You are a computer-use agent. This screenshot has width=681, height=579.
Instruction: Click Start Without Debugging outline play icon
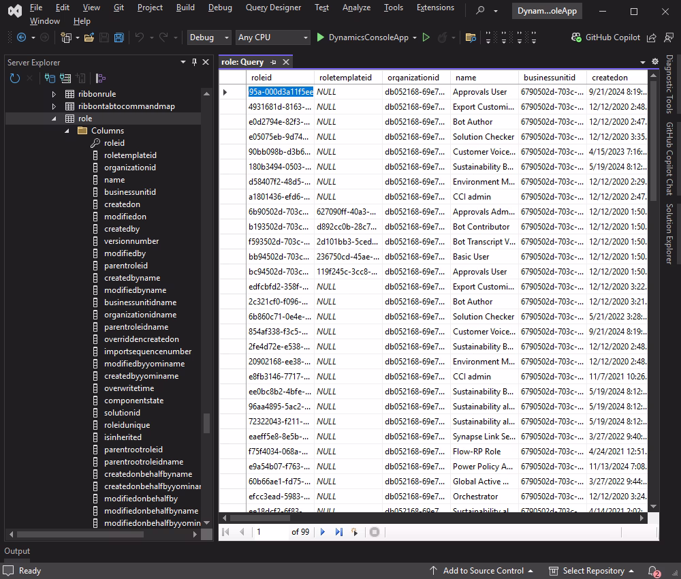[x=426, y=37]
